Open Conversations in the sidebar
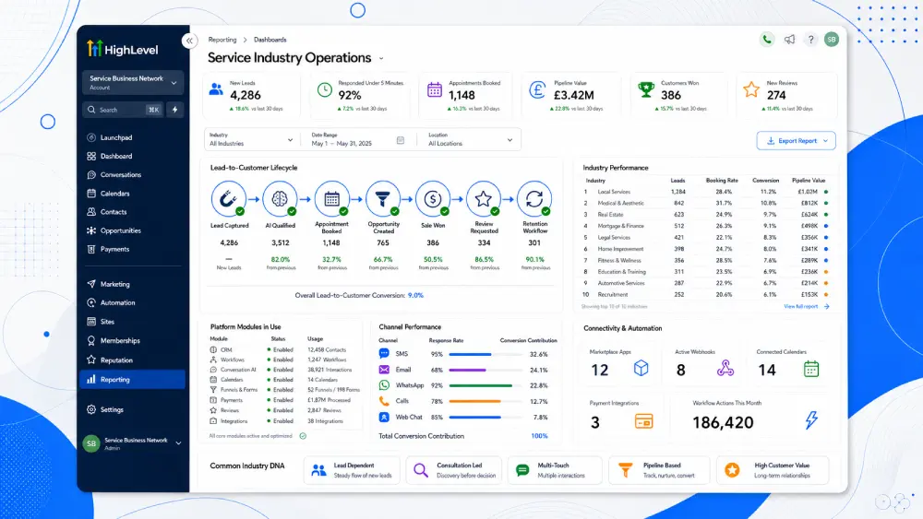 (x=121, y=174)
